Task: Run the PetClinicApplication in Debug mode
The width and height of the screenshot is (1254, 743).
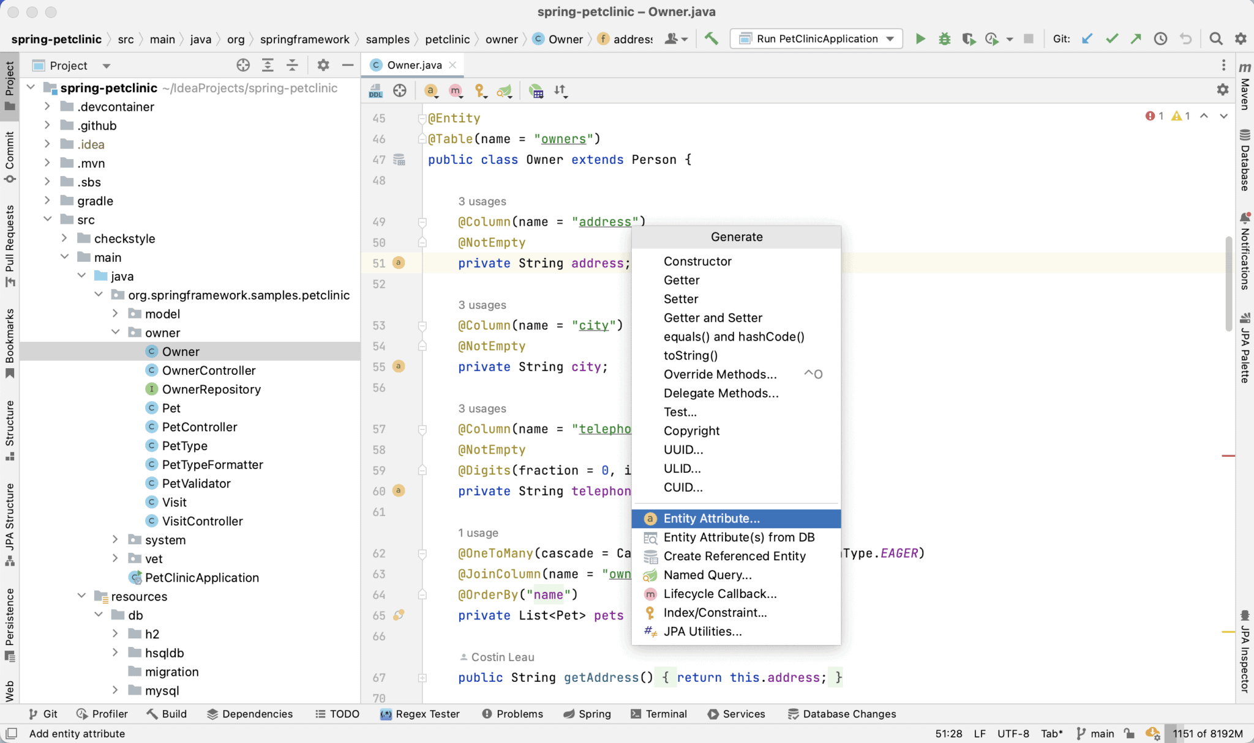Action: click(x=944, y=38)
